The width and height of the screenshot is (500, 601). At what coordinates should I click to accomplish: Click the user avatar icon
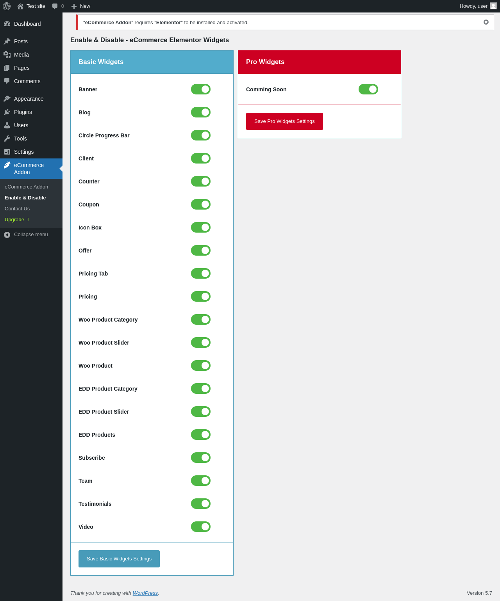(x=493, y=6)
